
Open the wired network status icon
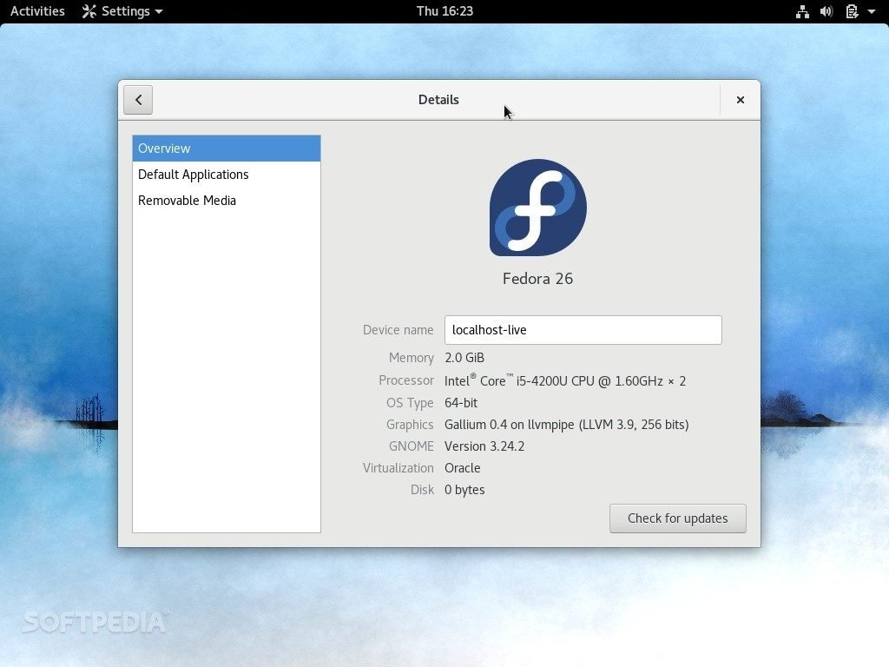click(802, 11)
